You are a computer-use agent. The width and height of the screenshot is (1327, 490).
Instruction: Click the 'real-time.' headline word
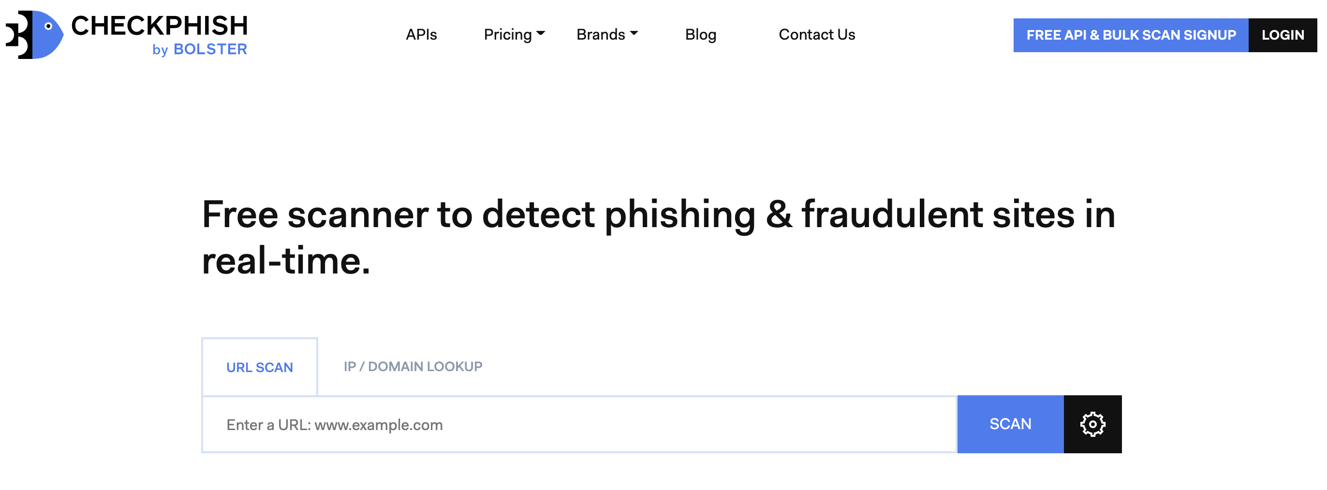(x=286, y=261)
